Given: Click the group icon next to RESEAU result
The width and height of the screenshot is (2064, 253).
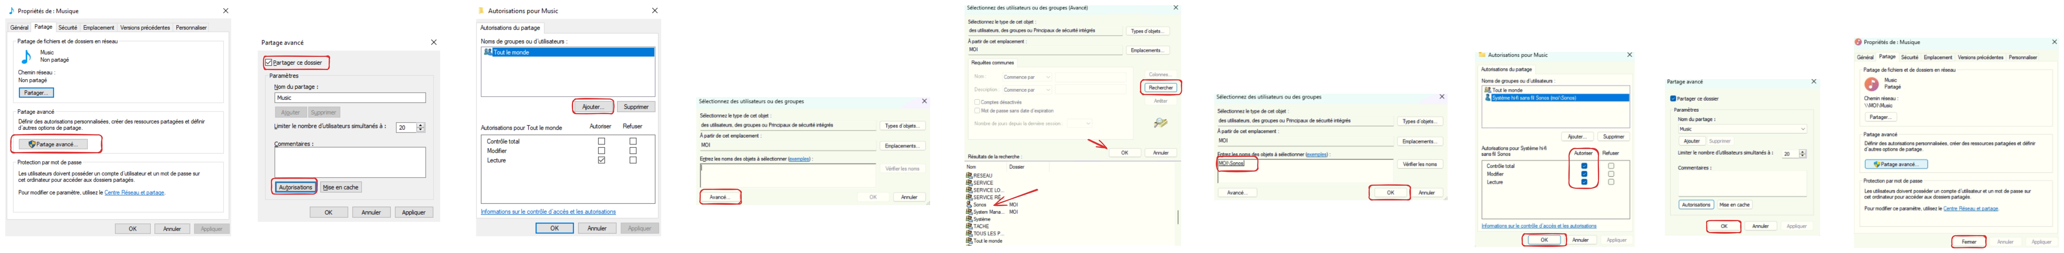Looking at the screenshot, I should coord(970,175).
